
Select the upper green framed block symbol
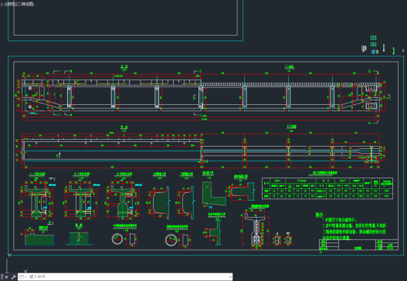(x=373, y=38)
